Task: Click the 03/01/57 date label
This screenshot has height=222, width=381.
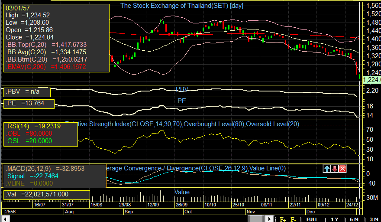Action: [x=17, y=8]
